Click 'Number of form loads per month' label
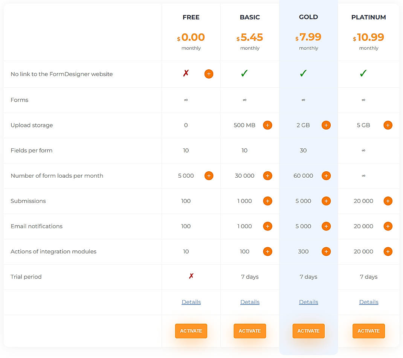 click(x=57, y=176)
